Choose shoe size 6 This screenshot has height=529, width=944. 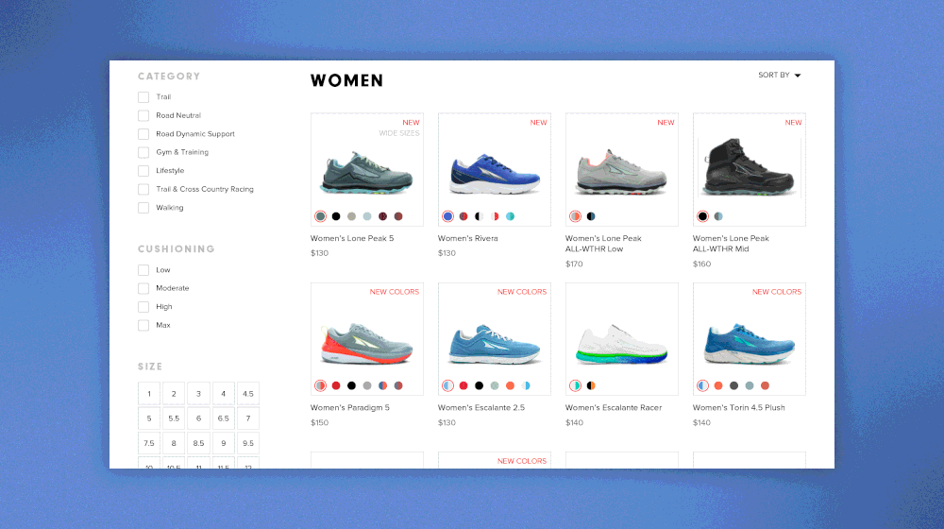click(198, 418)
